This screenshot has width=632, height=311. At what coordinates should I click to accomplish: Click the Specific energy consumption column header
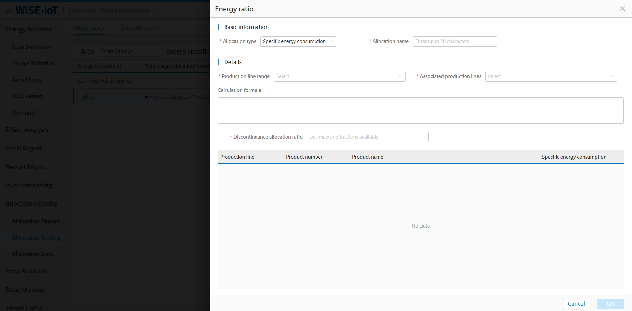[574, 157]
